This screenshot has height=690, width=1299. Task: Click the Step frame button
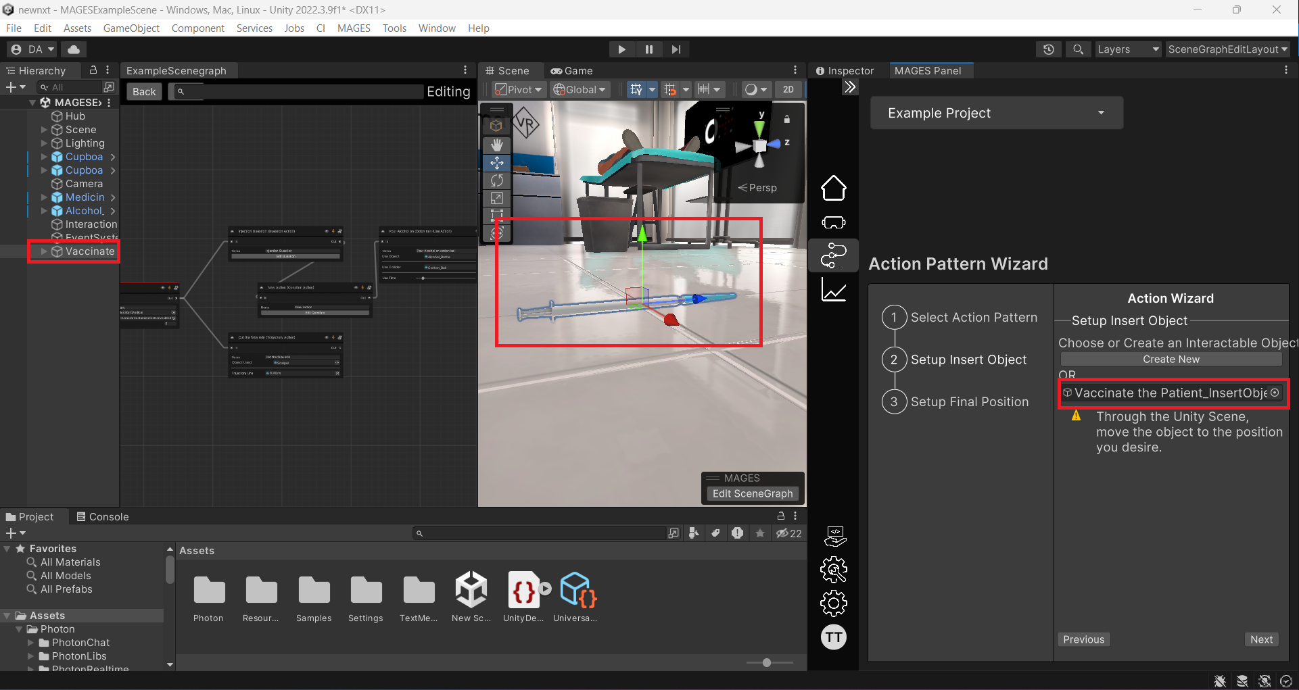(676, 49)
